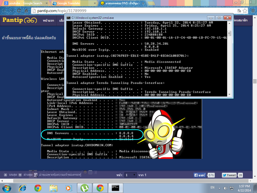Click the cmd window scrollbar thumb
Viewport: 257px width, 193px height.
point(229,33)
